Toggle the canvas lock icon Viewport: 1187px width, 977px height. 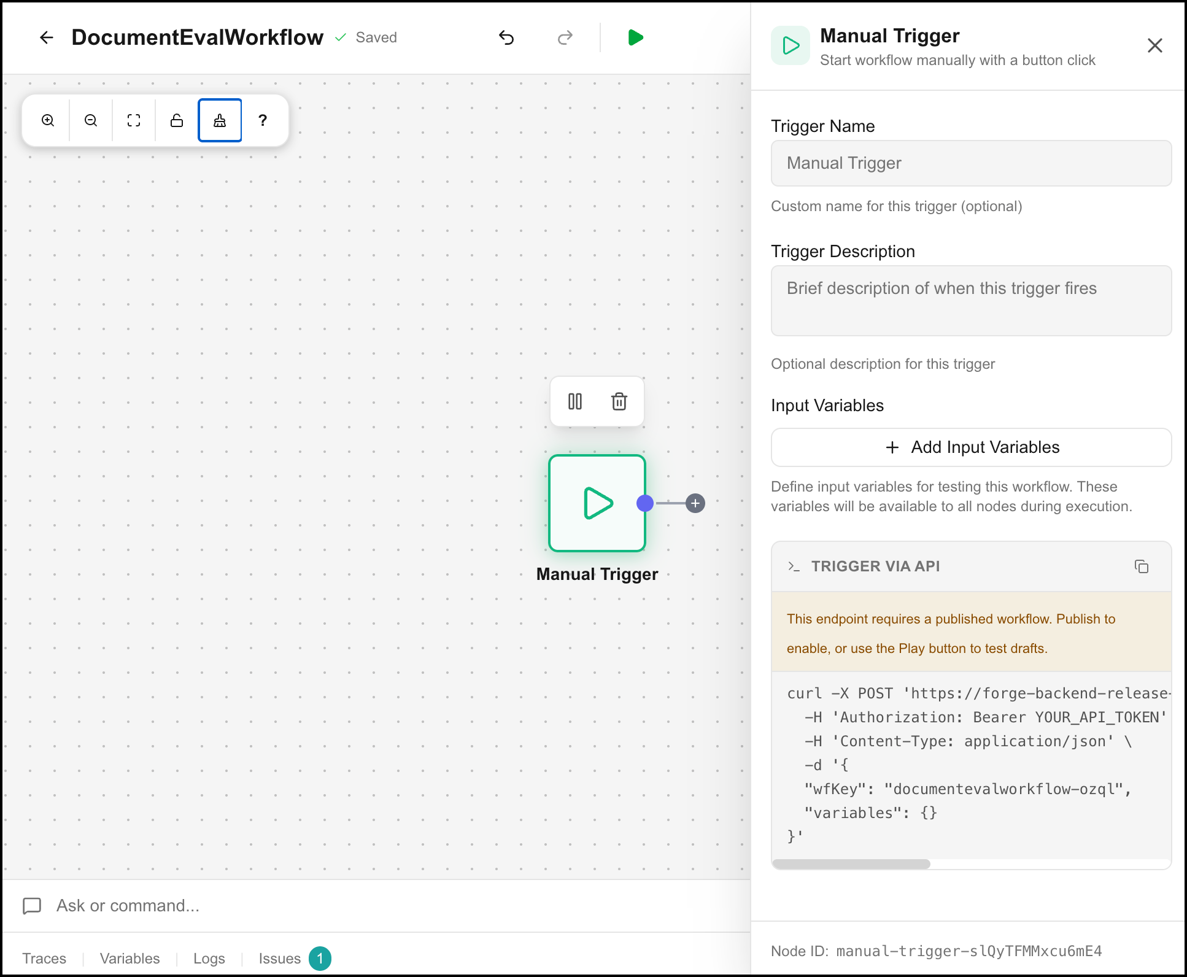click(177, 120)
